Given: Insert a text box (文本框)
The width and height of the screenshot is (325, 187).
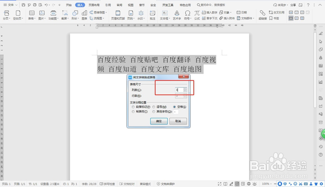Looking at the screenshot, I should 165,15.
